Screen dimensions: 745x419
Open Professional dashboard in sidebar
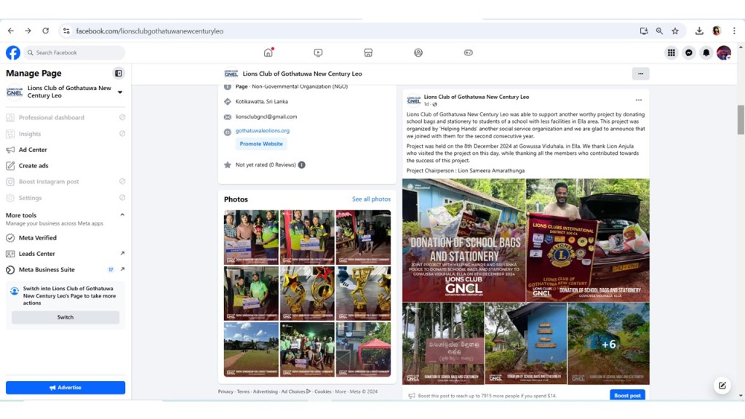[x=65, y=117]
